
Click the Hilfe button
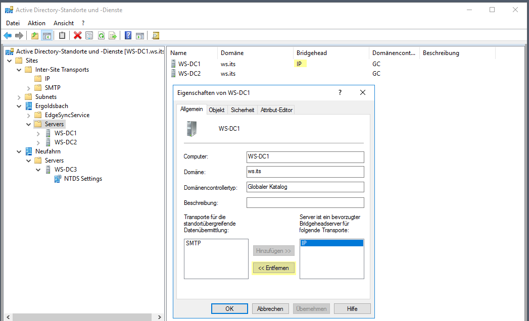[x=352, y=308]
